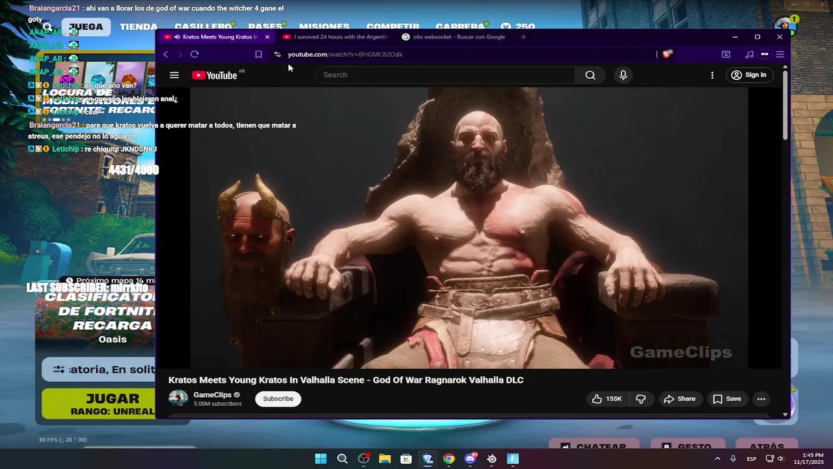This screenshot has height=469, width=833.
Task: Open Google Chrome from taskbar
Action: tap(449, 459)
